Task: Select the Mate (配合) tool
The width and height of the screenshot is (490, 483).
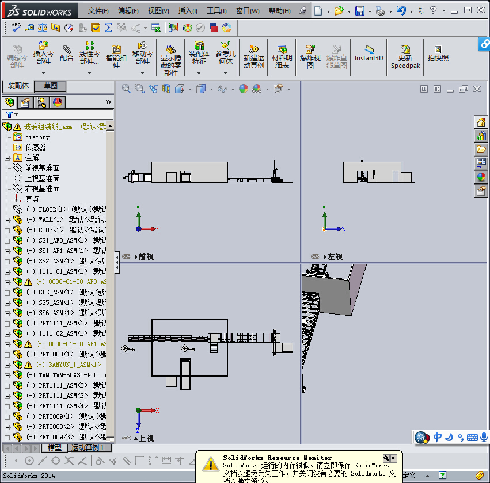Action: click(x=66, y=53)
